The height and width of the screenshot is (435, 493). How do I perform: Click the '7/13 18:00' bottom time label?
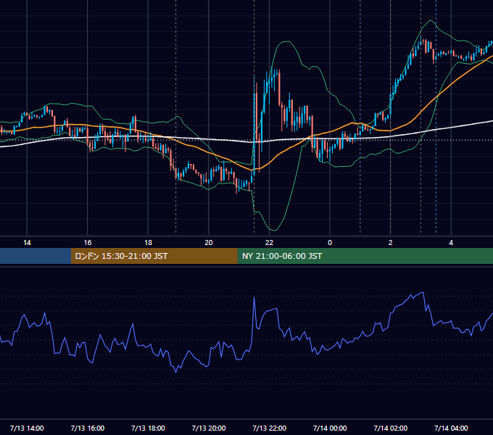click(x=148, y=428)
